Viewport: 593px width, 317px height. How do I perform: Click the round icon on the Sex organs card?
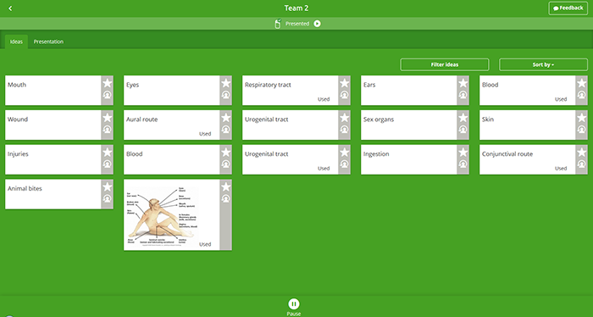[x=463, y=130]
